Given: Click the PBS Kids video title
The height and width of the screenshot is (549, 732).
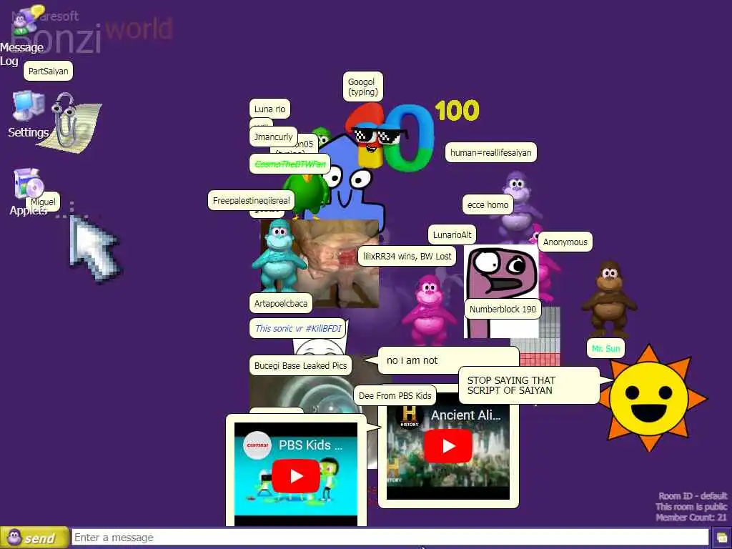Looking at the screenshot, I should point(310,445).
